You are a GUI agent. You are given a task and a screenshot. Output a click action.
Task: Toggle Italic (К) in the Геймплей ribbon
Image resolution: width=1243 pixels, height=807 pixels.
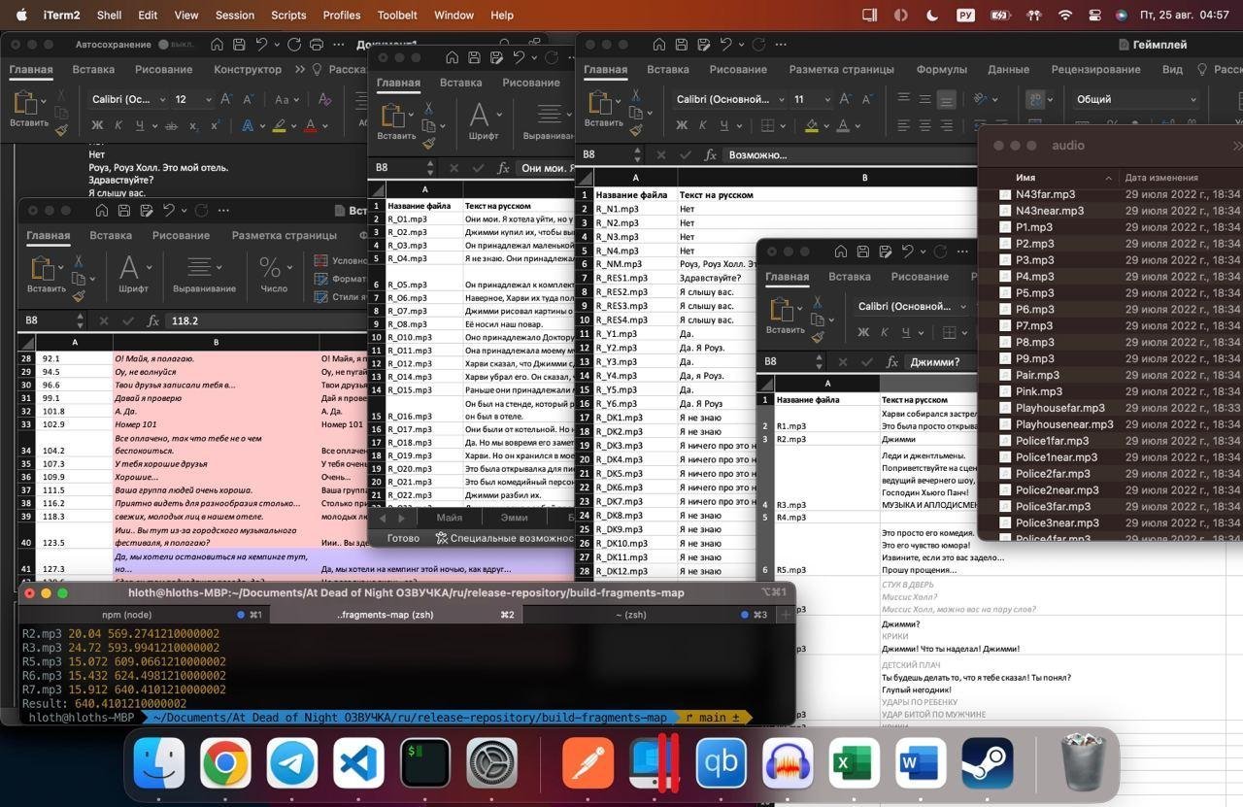click(x=703, y=125)
